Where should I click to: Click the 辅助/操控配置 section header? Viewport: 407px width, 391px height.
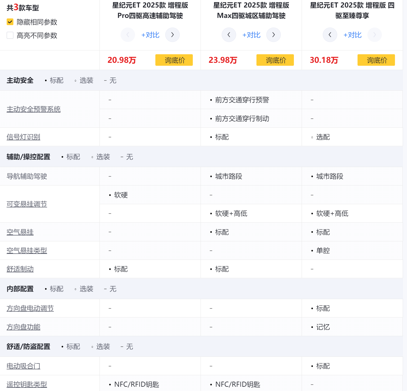(28, 157)
